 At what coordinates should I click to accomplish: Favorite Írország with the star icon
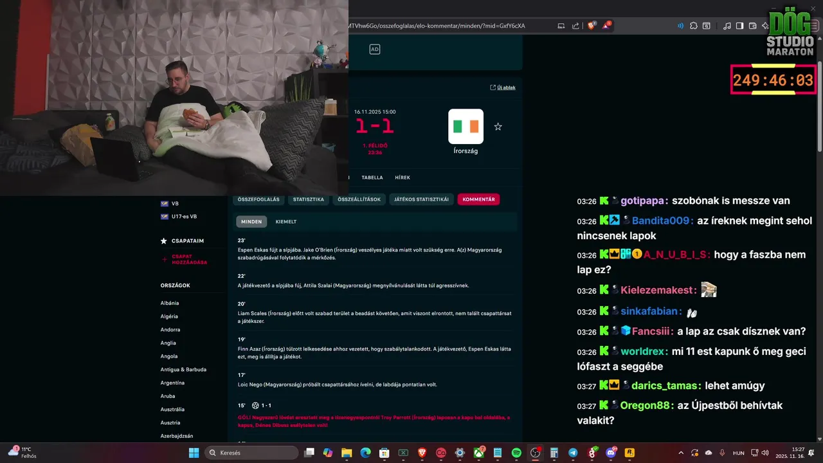tap(498, 127)
